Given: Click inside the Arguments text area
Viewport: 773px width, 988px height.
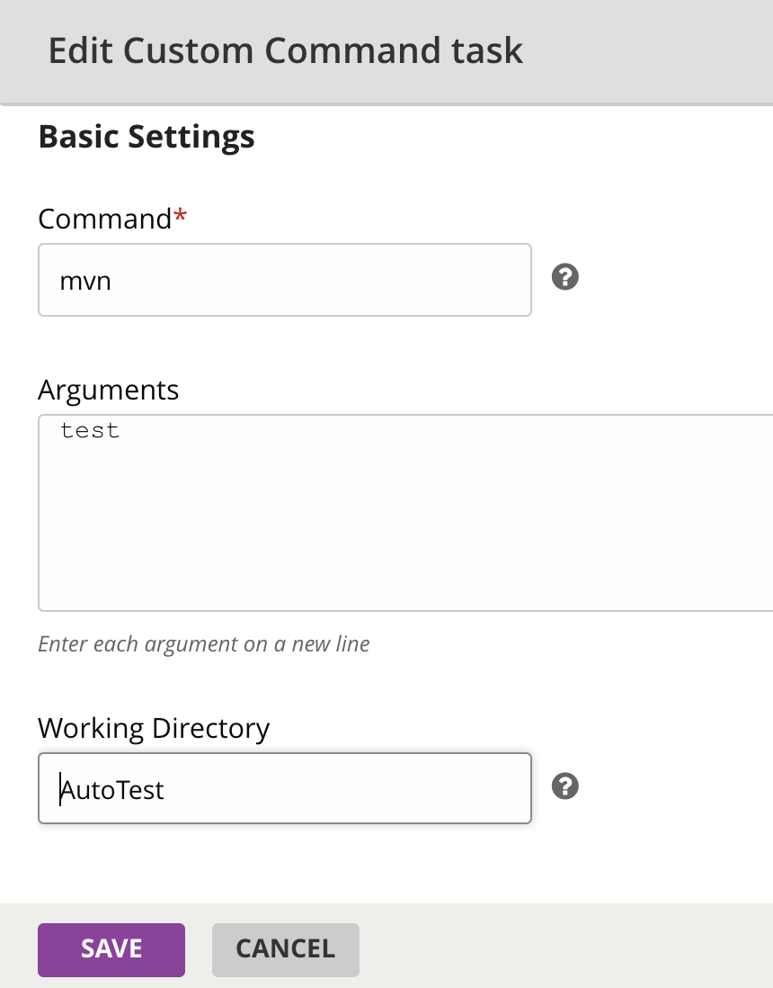Looking at the screenshot, I should click(404, 513).
